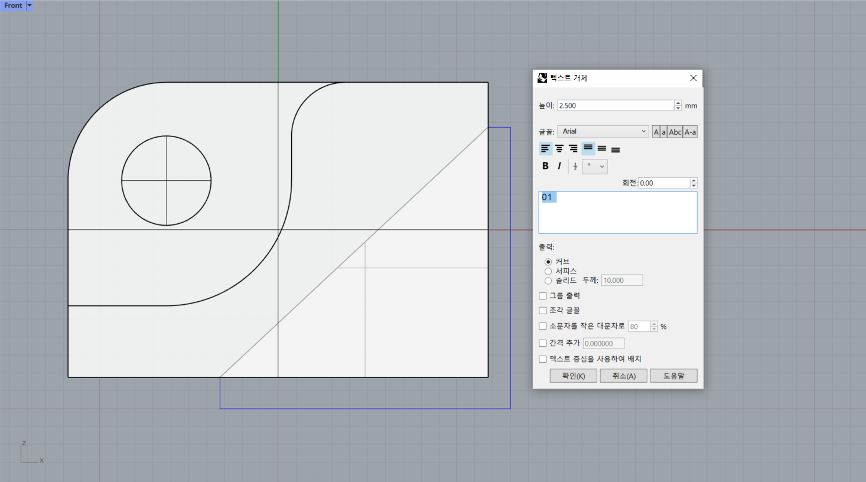Increase the 높이 height value

(x=678, y=103)
